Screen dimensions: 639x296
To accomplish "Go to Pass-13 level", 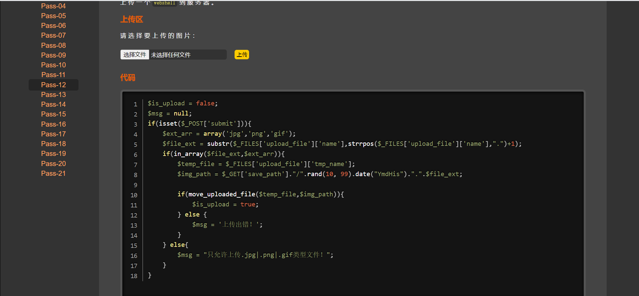I will (53, 95).
